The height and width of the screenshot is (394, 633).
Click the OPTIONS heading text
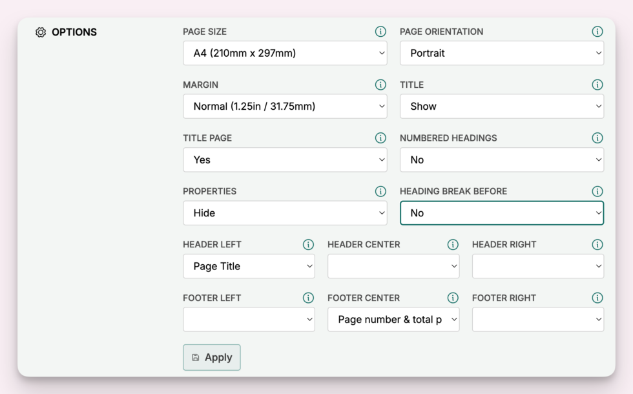point(74,32)
